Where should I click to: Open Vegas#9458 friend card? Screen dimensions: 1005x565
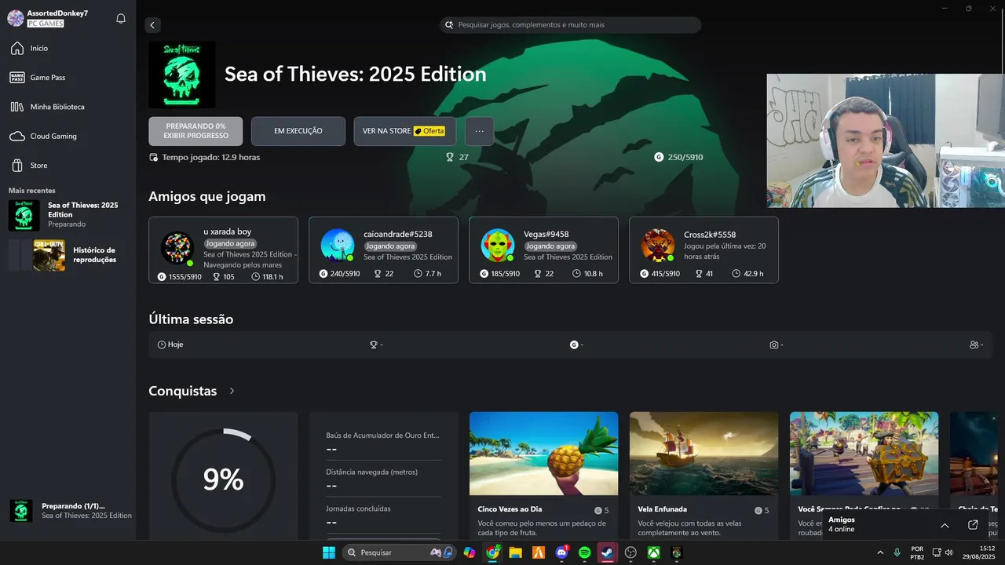tap(543, 250)
